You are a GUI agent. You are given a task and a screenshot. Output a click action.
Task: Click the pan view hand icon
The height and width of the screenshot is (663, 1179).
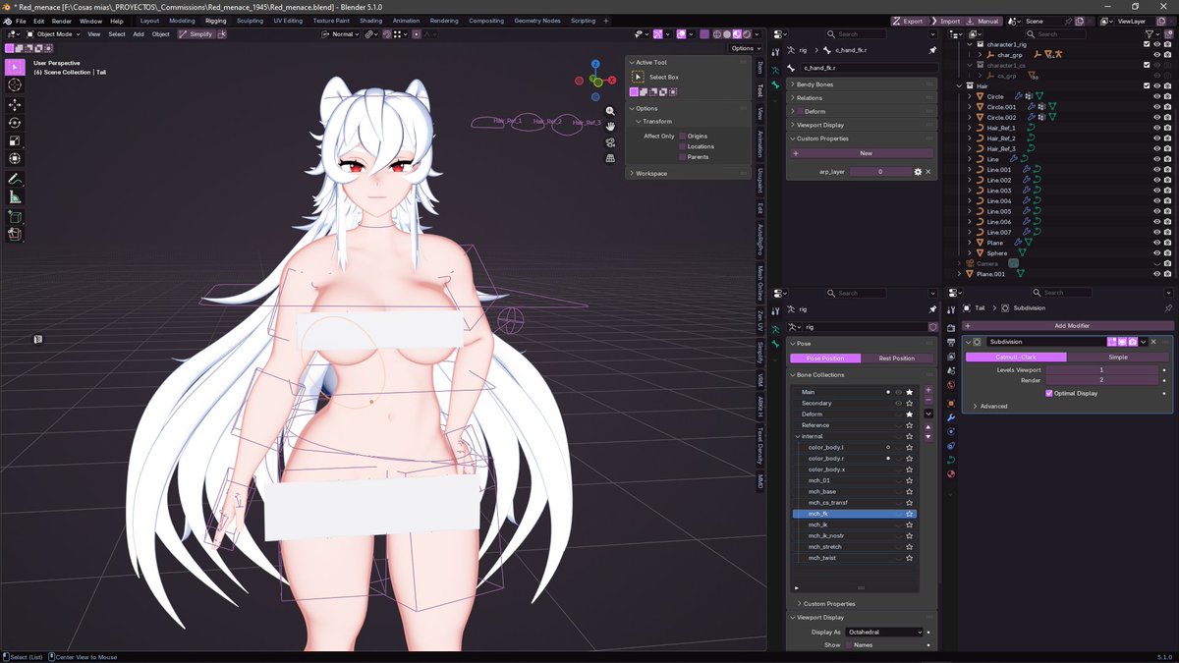[x=610, y=126]
